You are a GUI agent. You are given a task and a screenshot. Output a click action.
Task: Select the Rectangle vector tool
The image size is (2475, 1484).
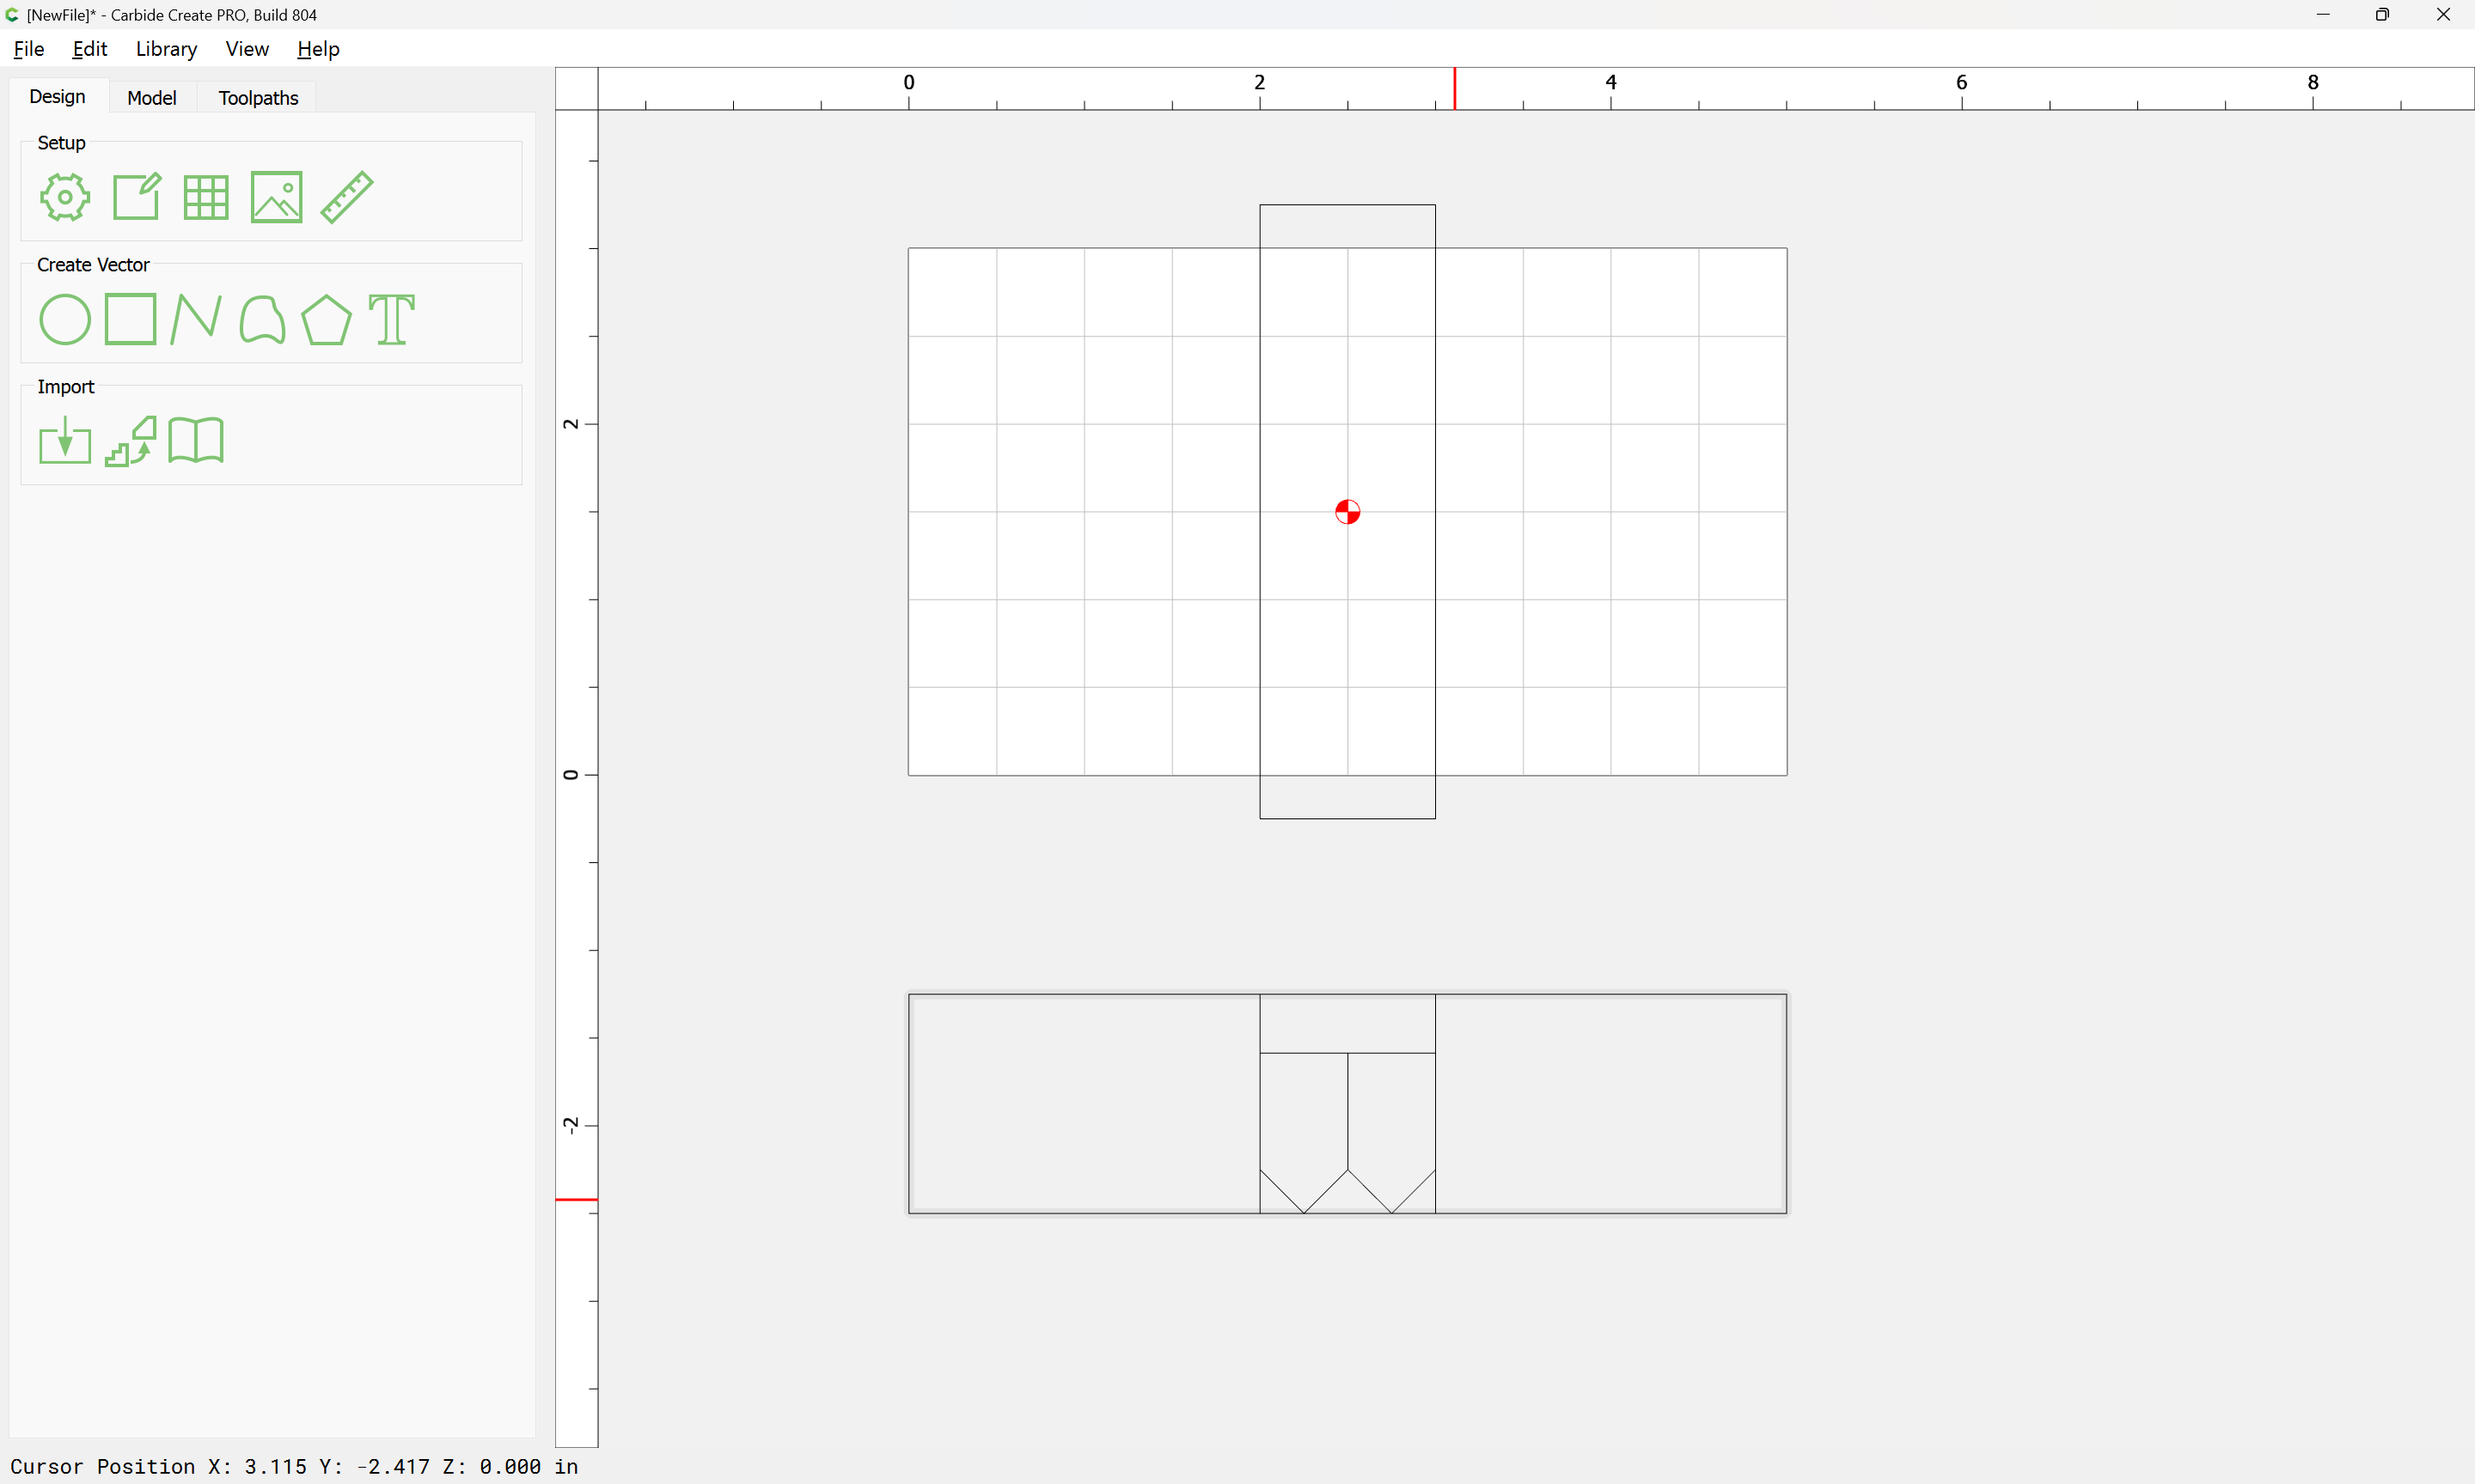(130, 319)
